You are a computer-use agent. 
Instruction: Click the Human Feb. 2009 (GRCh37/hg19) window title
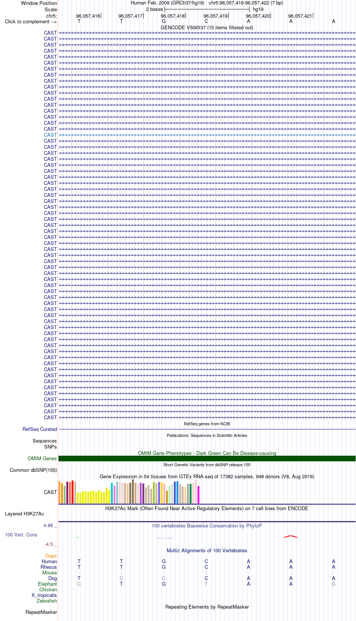tap(168, 3)
